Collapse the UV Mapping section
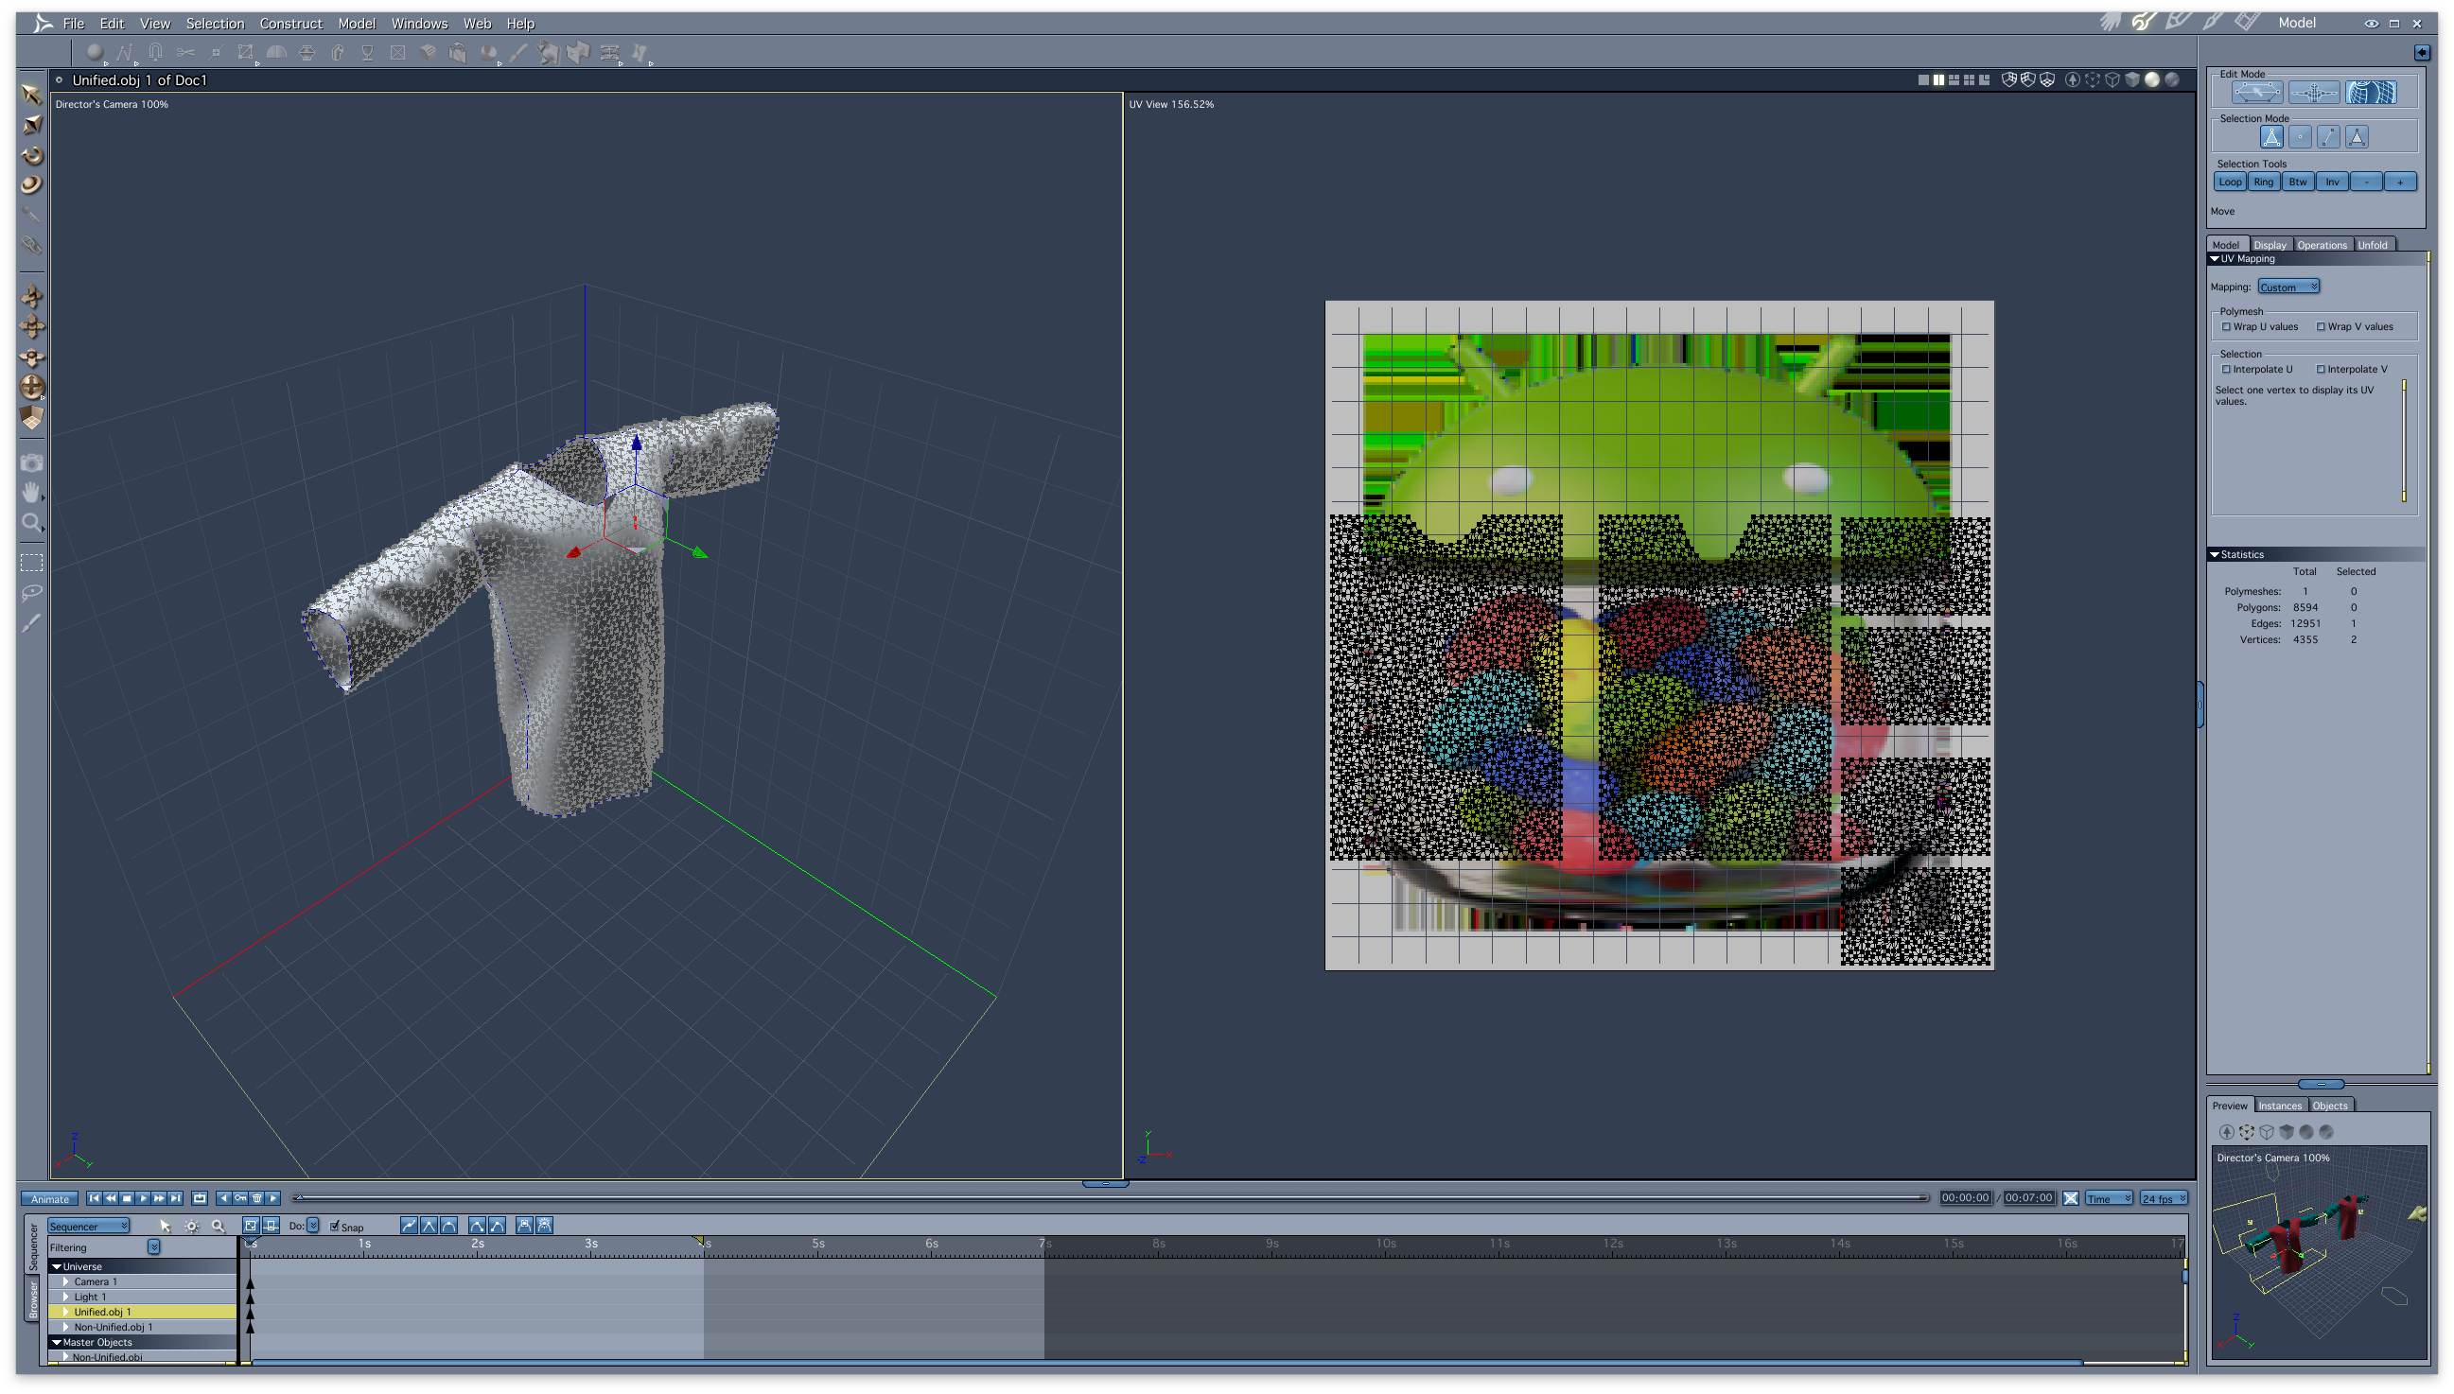Viewport: 2454px width, 1394px height. (2215, 258)
